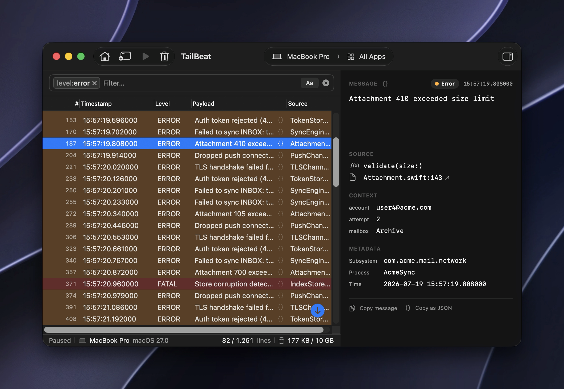Remove the level:error filter tag
Viewport: 564px width, 389px height.
coord(94,83)
